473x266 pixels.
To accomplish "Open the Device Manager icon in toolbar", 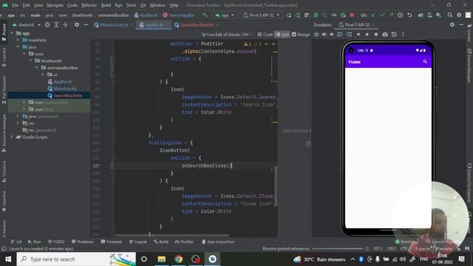I will [429, 15].
